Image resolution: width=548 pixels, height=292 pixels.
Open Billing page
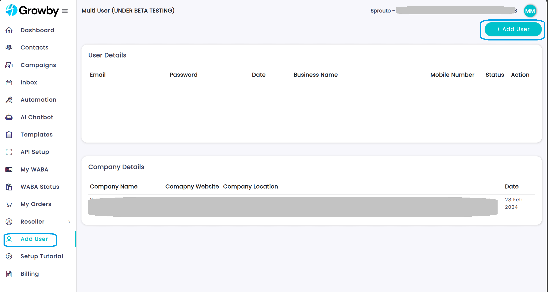click(30, 274)
